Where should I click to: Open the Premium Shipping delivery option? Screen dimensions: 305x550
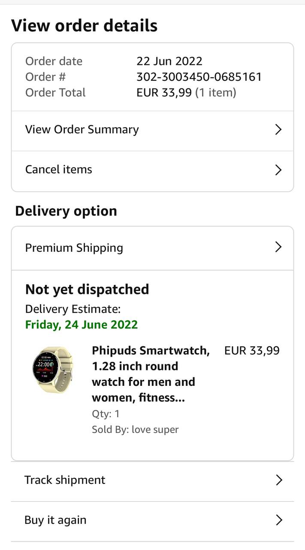click(74, 248)
